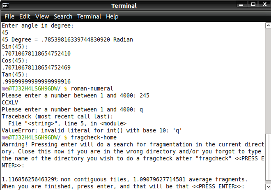The width and height of the screenshot is (271, 190).
Task: Click the roman-numeral command text
Action: click(x=92, y=88)
